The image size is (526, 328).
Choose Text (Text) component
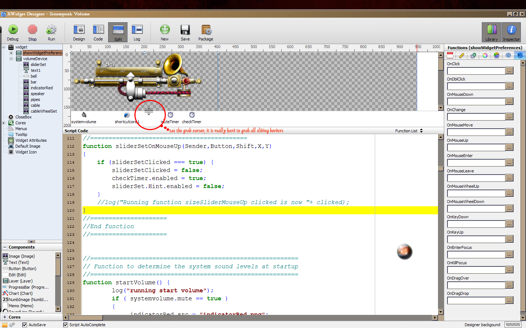coord(19,262)
